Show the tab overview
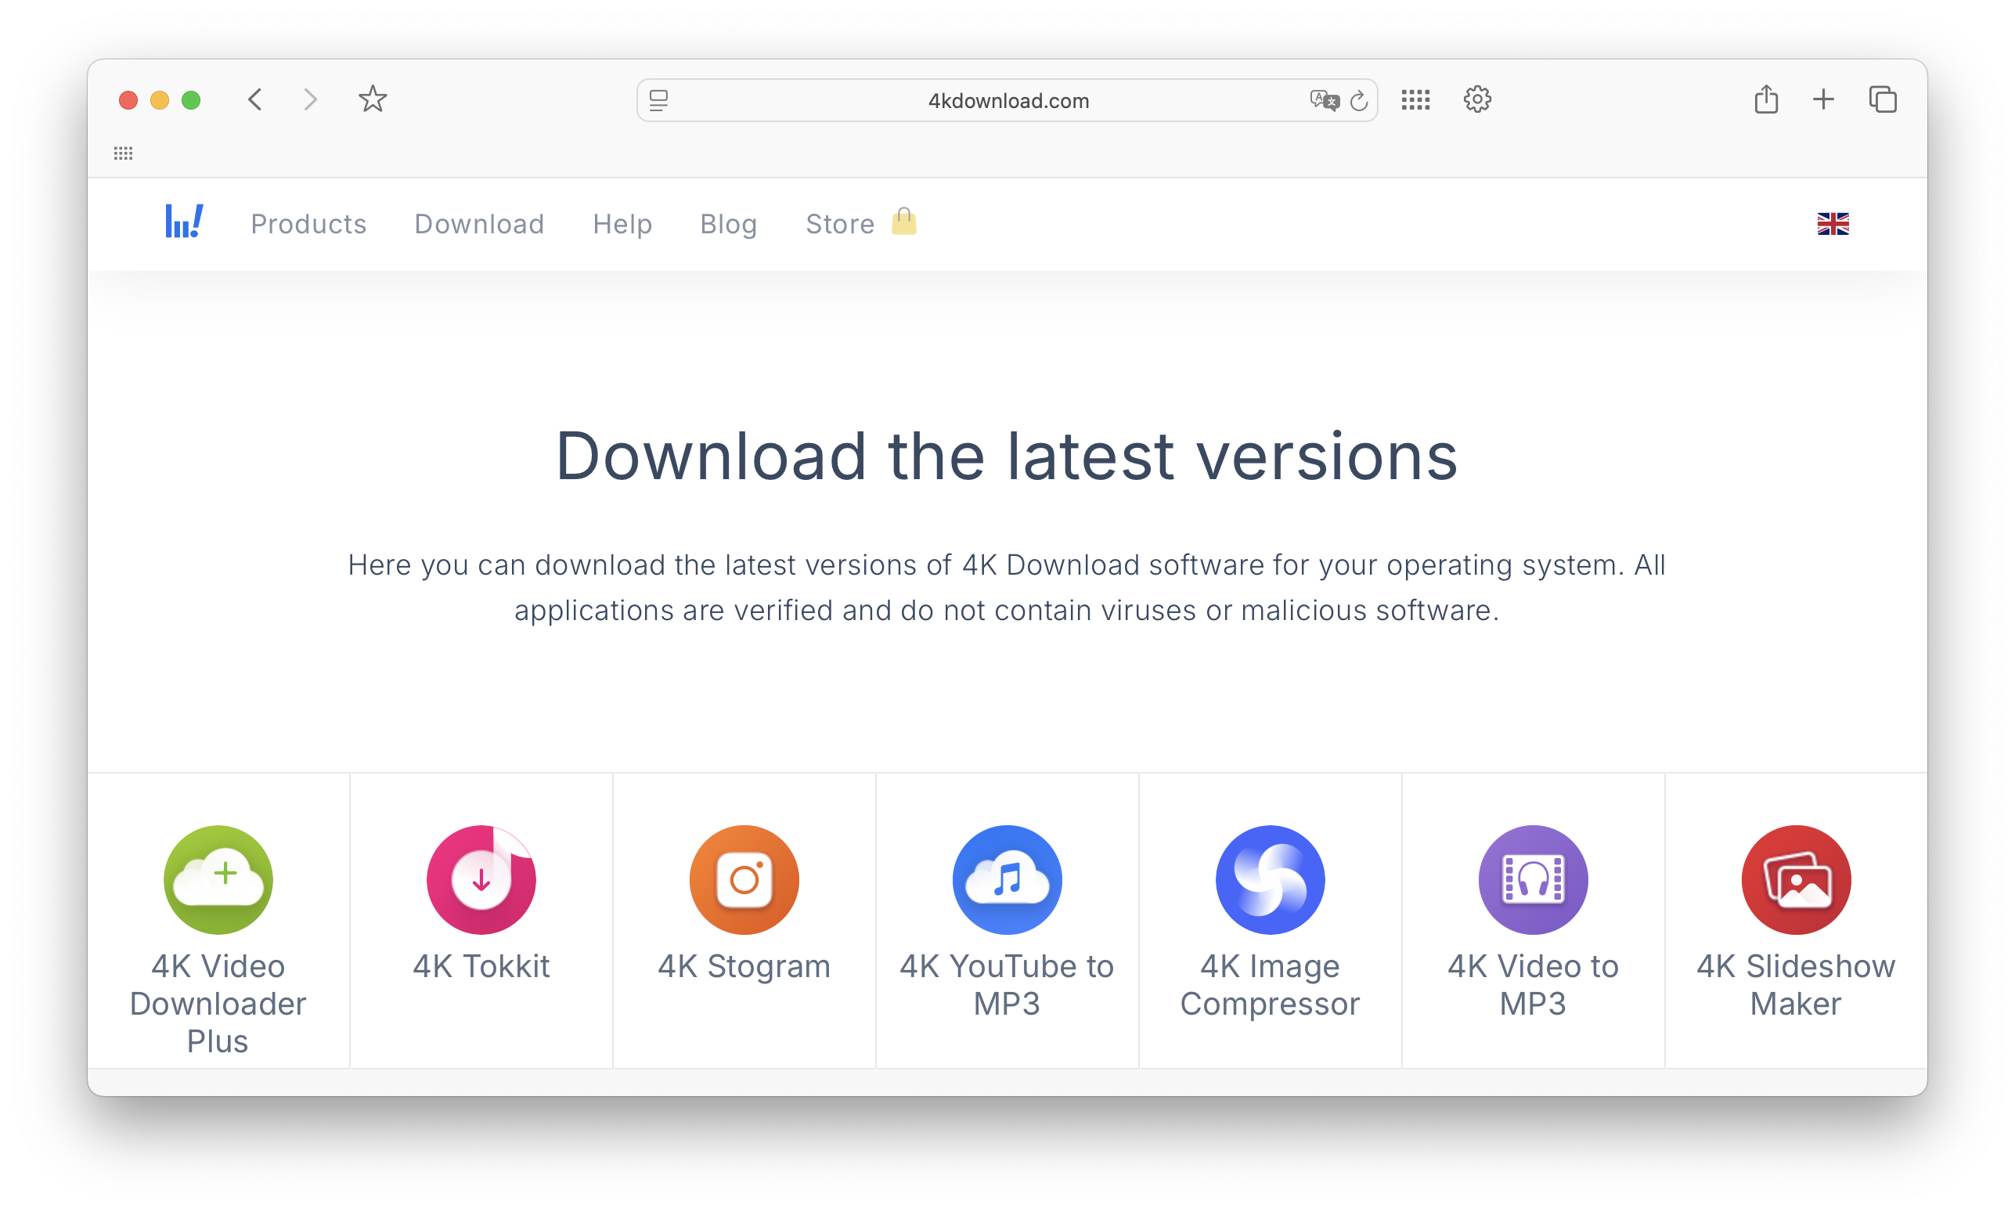 coord(1882,99)
